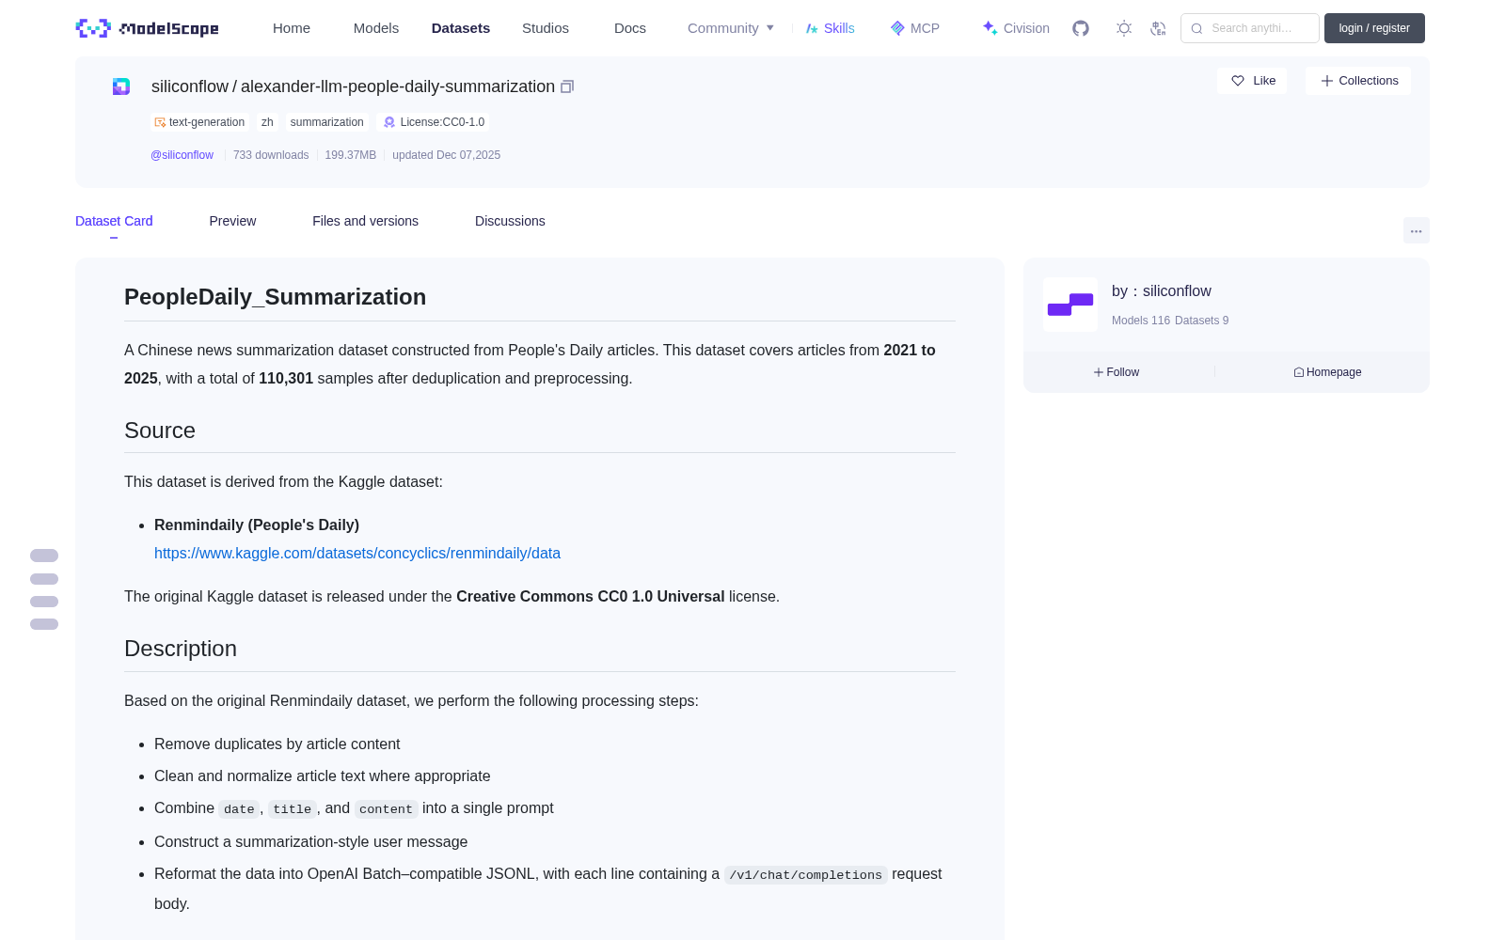Click 'Construct a summarization-style user message' bullet
Screen dimensions: 1505x940
(x=311, y=841)
